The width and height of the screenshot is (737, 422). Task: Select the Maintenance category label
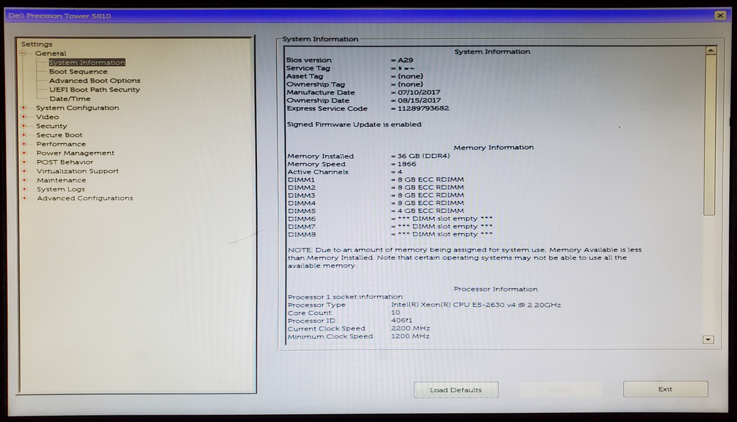(x=62, y=180)
